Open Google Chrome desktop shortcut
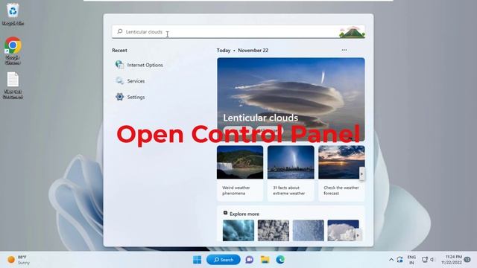The image size is (477, 268). 13,51
